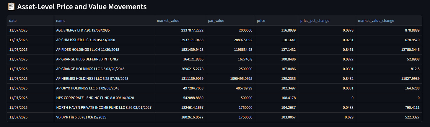Select VB DPR Fin 6.83781 name cell
This screenshot has width=430, height=127.
[x=104, y=117]
